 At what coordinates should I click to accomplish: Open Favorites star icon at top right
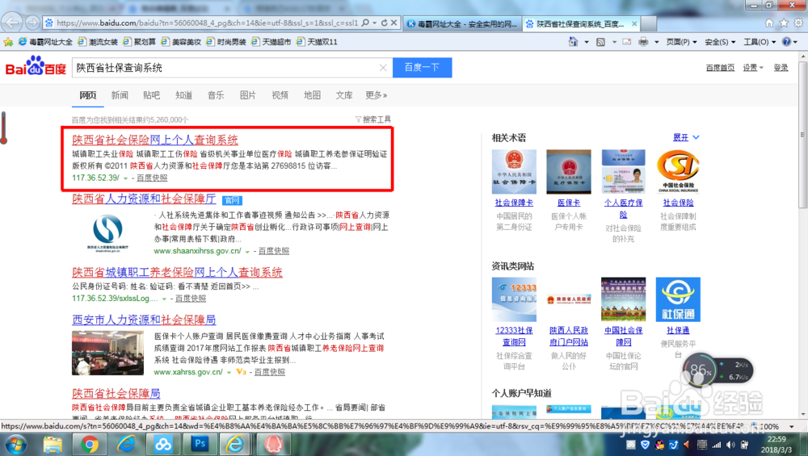click(x=784, y=23)
